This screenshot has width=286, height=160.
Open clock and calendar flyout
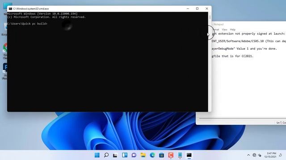coord(270,155)
